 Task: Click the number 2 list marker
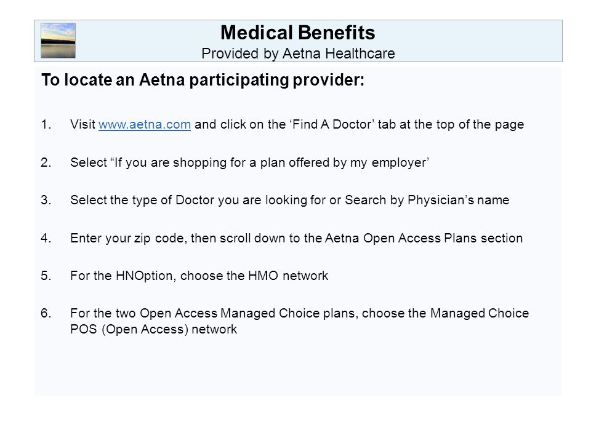coord(46,162)
